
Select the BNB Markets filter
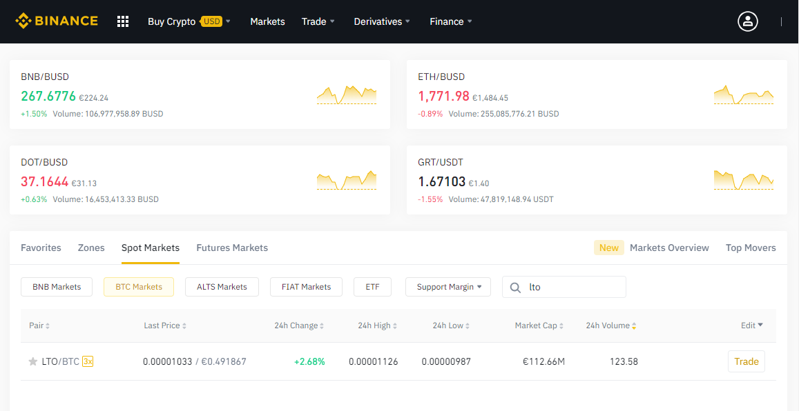click(x=57, y=287)
